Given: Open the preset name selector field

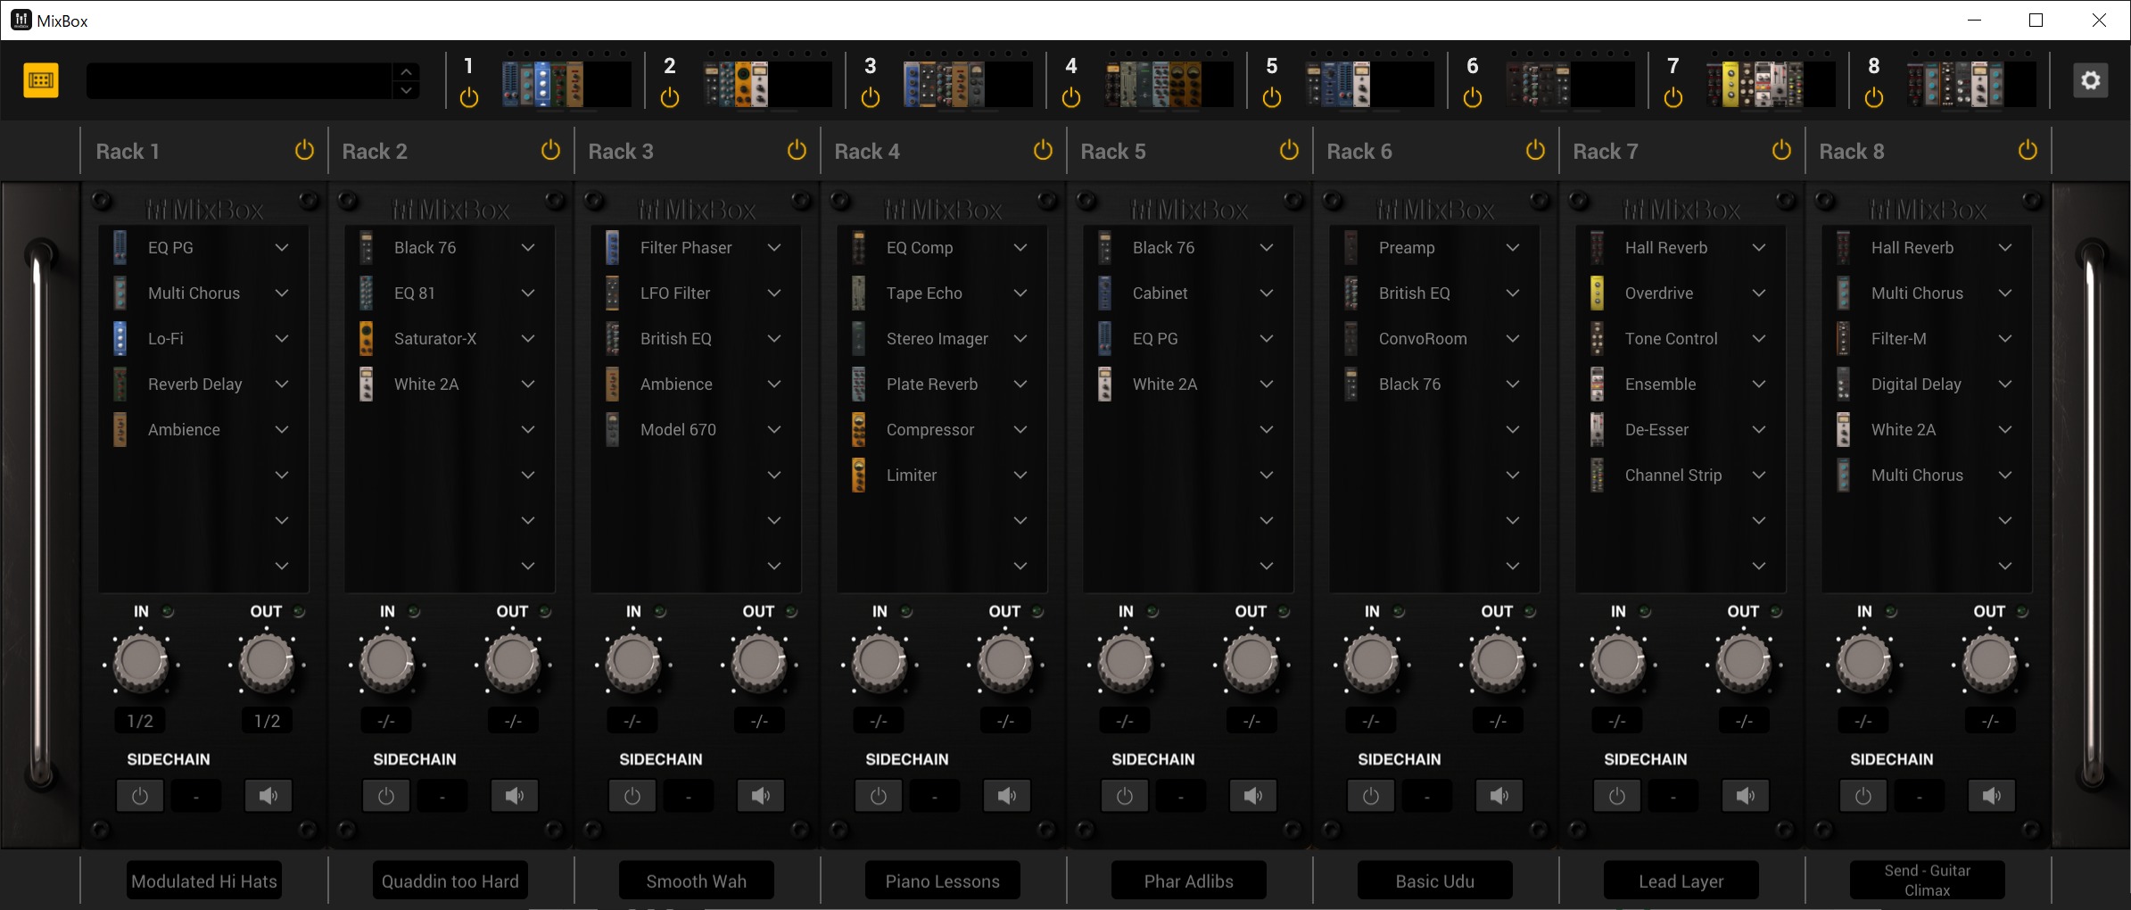Looking at the screenshot, I should 239,80.
